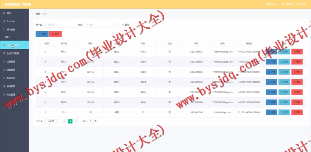Check the checkbox for row 用户3
The image size is (311, 152).
[x=39, y=72]
